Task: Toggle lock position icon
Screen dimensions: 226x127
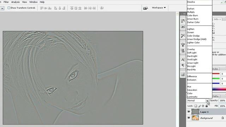Action: [x=203, y=106]
